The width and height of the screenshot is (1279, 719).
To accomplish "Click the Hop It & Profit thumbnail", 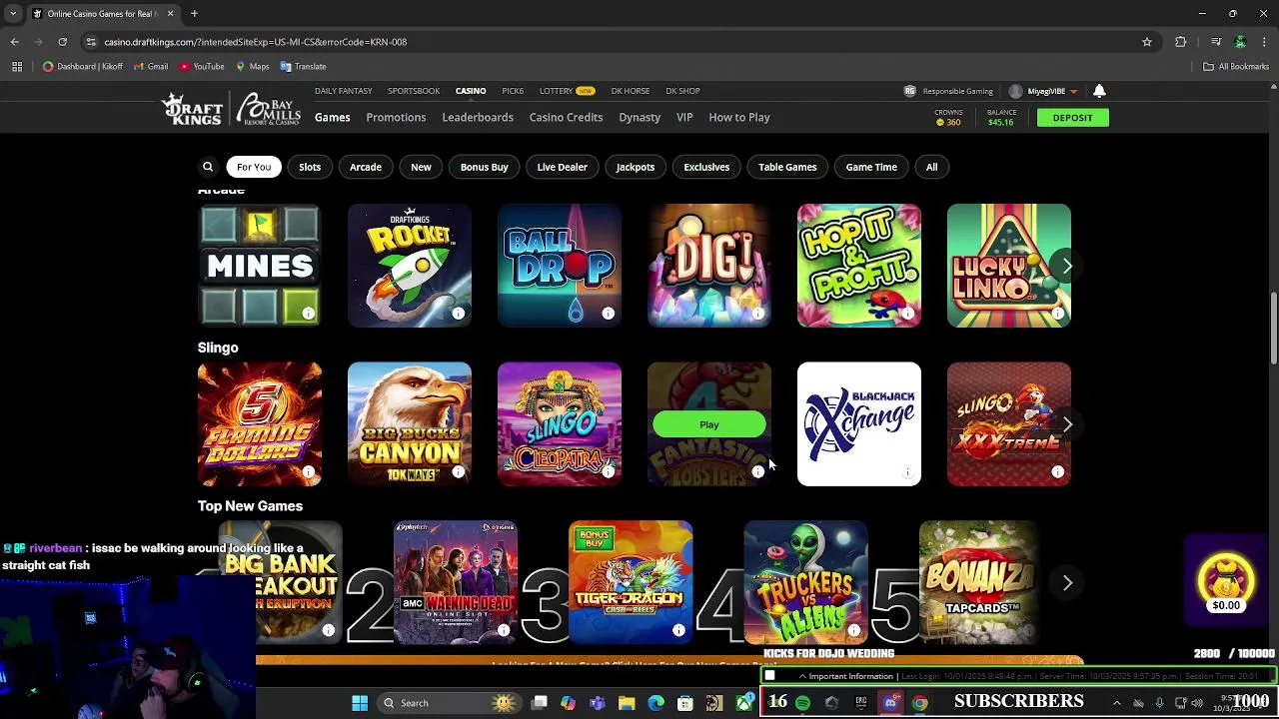I will coord(859,266).
